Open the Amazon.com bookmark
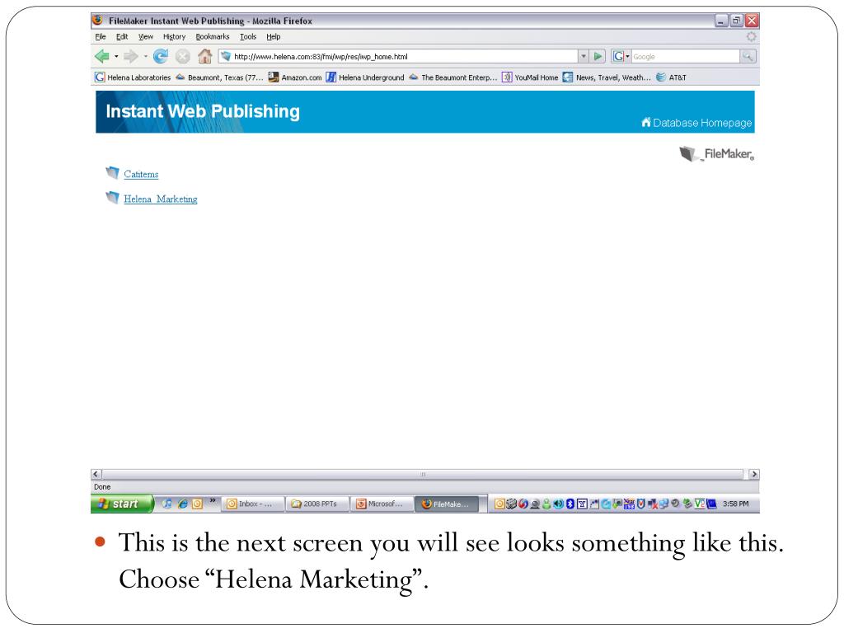Viewport: 844px width, 633px height. [x=295, y=77]
